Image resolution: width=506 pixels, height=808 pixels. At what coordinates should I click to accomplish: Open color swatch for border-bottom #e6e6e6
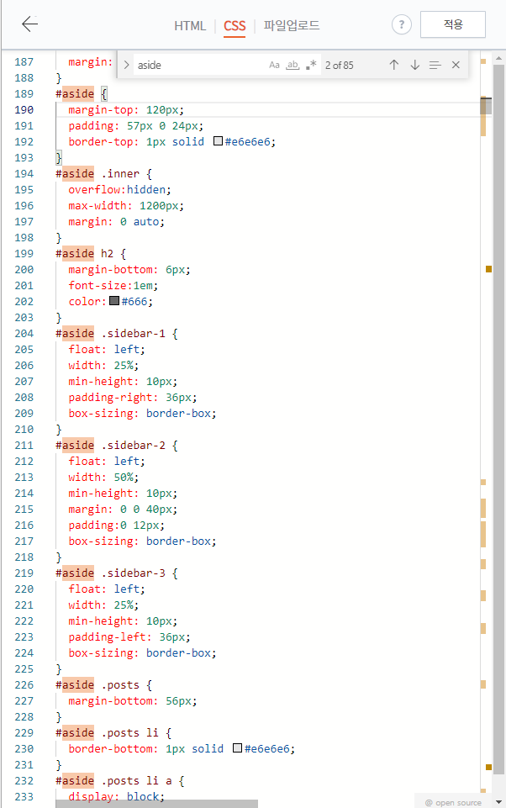pos(238,748)
